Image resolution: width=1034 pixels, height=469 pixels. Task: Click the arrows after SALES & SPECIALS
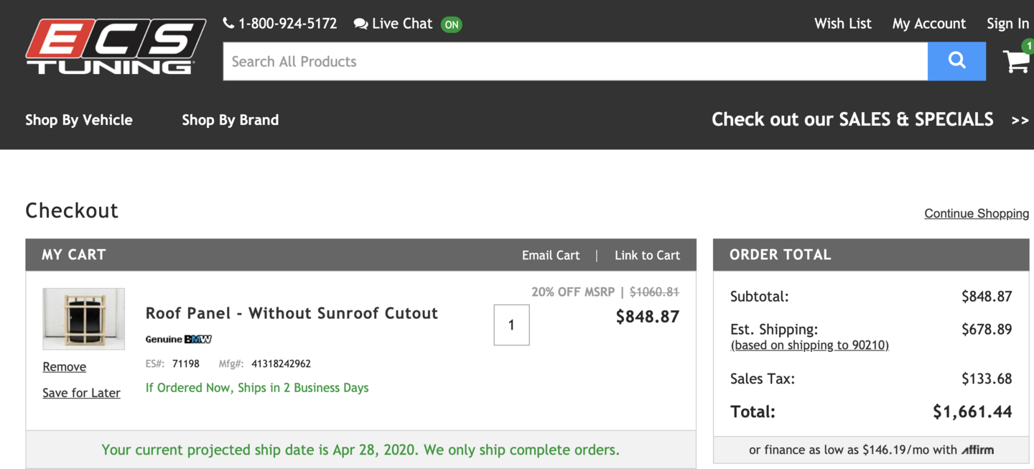point(1020,121)
